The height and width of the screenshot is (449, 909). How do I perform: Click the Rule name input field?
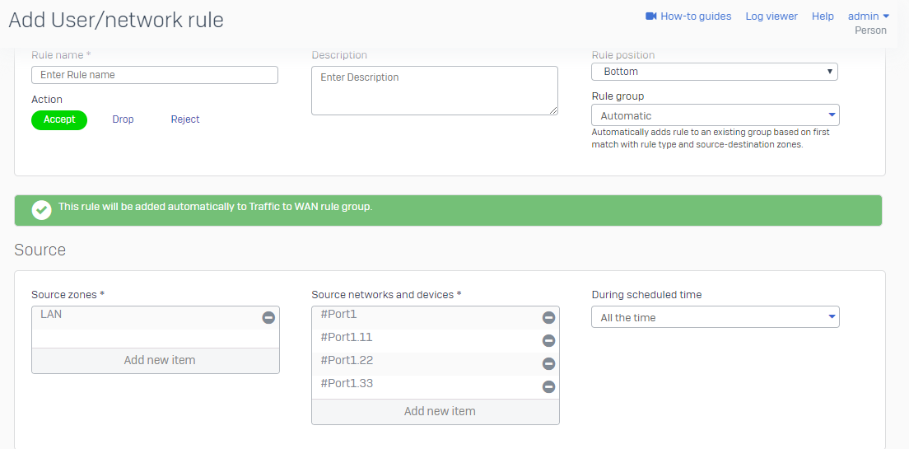click(155, 75)
